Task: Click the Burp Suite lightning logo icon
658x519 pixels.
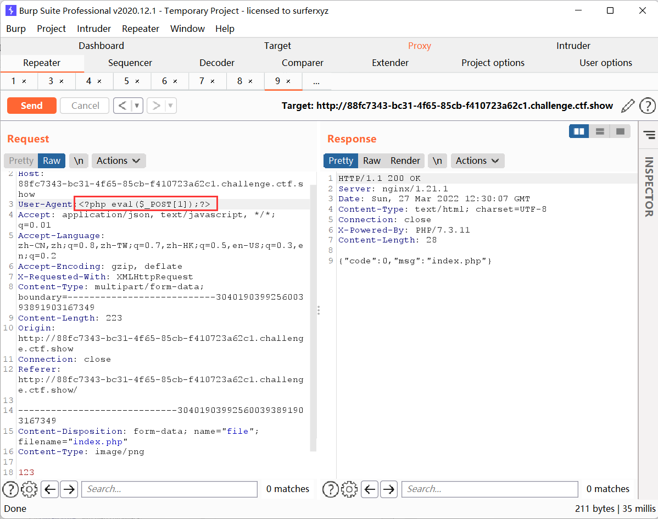Action: coord(10,10)
